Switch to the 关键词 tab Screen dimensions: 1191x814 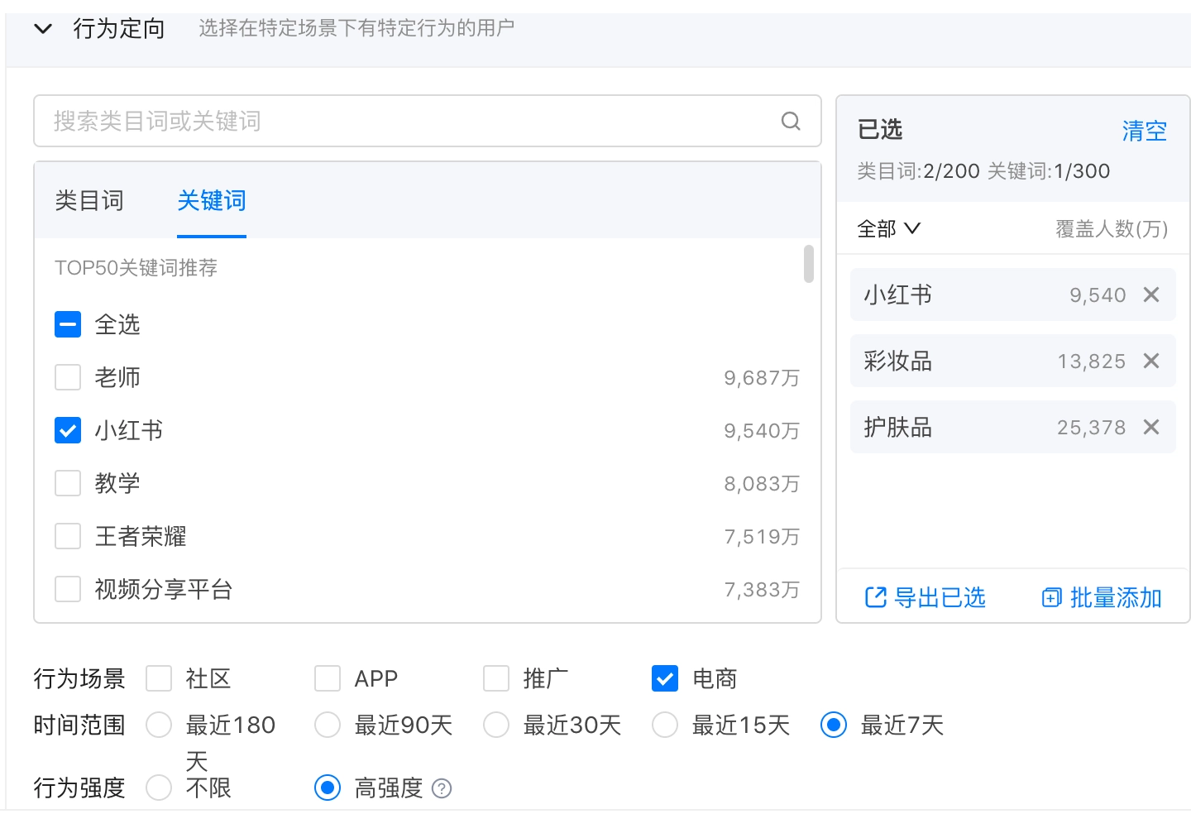pyautogui.click(x=211, y=200)
